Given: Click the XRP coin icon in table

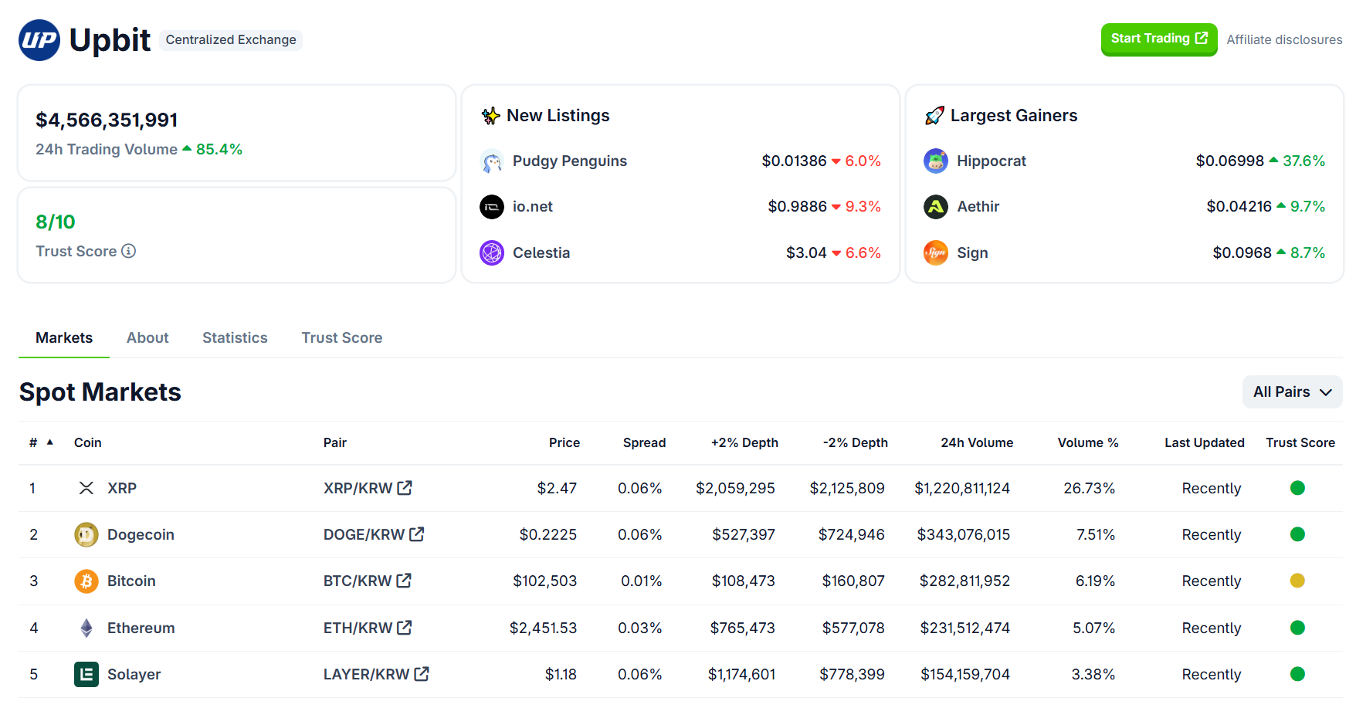Looking at the screenshot, I should tap(86, 488).
